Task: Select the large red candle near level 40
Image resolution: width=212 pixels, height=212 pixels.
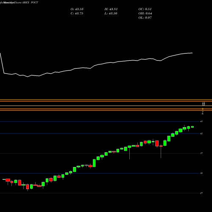Action: tap(157, 143)
